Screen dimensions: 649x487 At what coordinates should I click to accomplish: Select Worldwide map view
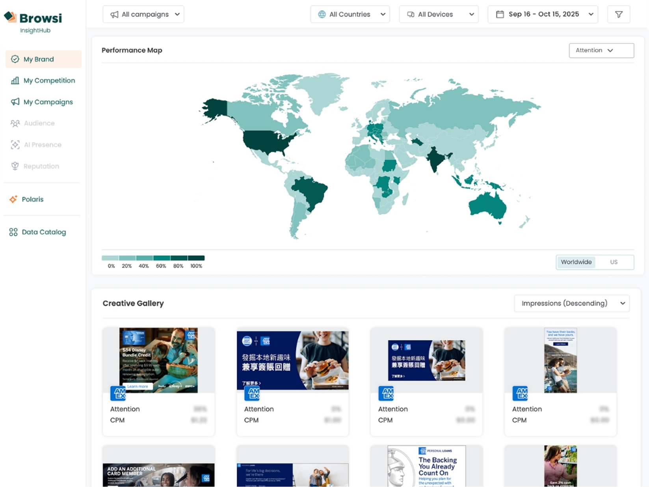coord(576,262)
